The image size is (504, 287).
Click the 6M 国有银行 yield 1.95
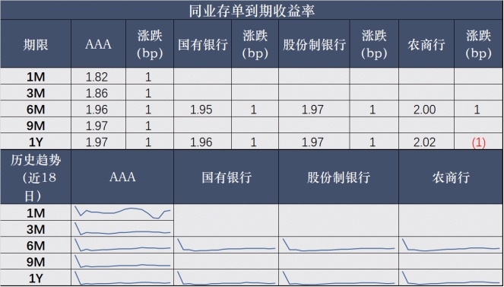click(201, 110)
